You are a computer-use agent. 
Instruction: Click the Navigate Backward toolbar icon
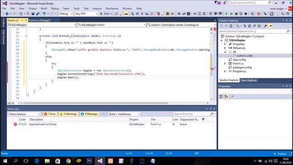coord(7,14)
